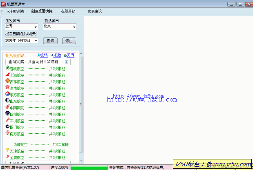
Task: Open the 发表建议 menu item
Action: 95,11
